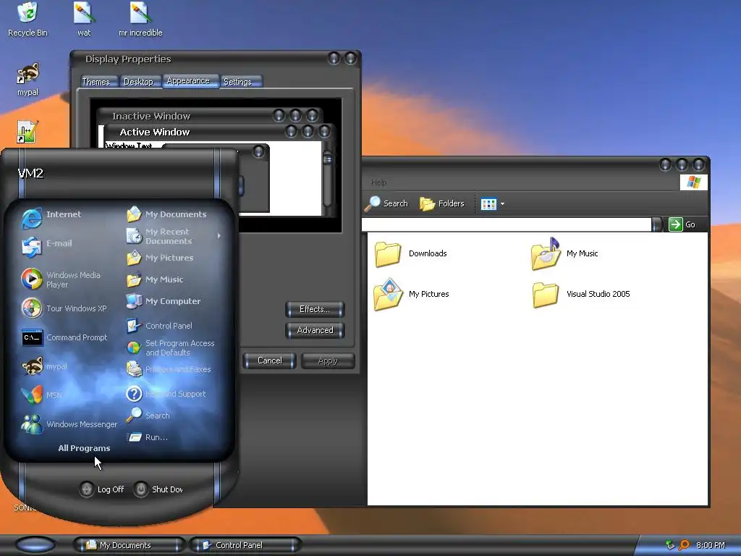741x556 pixels.
Task: Open the Help menu in Explorer
Action: click(x=378, y=182)
